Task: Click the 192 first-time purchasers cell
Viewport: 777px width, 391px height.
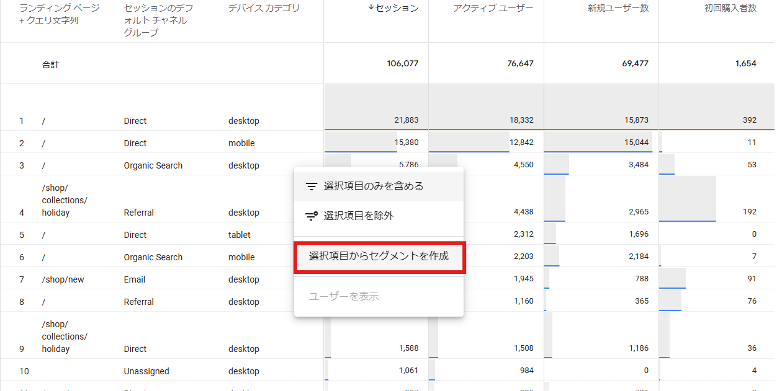Action: point(749,212)
